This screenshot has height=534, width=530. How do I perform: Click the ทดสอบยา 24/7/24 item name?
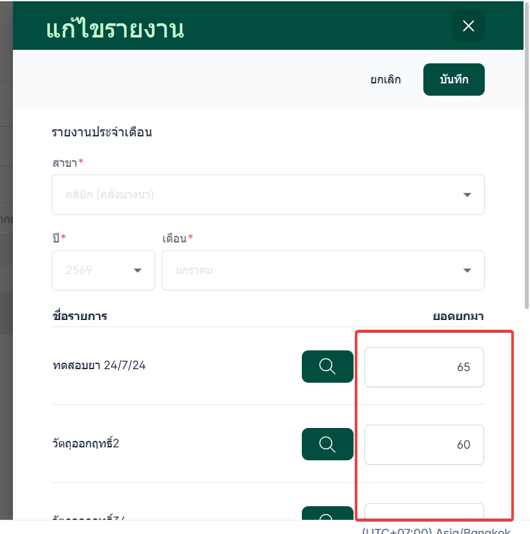[x=99, y=365]
